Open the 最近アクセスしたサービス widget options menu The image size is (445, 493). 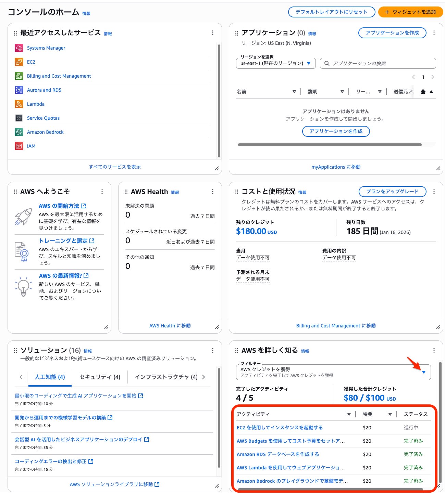pyautogui.click(x=213, y=33)
